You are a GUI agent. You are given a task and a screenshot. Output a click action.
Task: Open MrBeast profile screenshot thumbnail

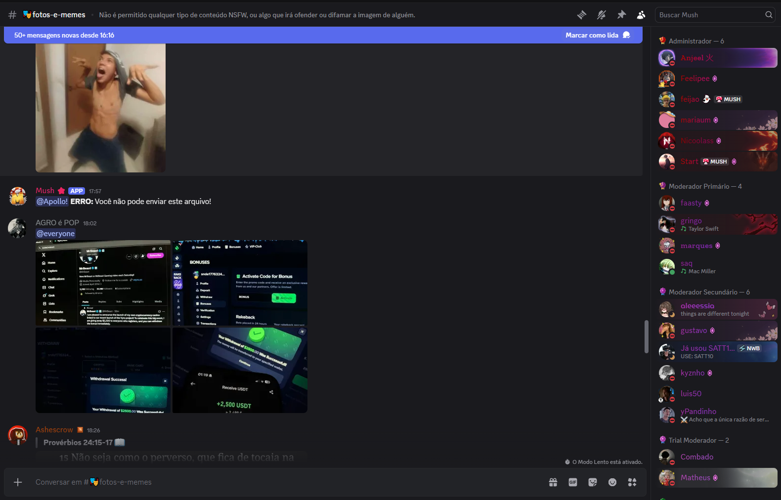103,283
